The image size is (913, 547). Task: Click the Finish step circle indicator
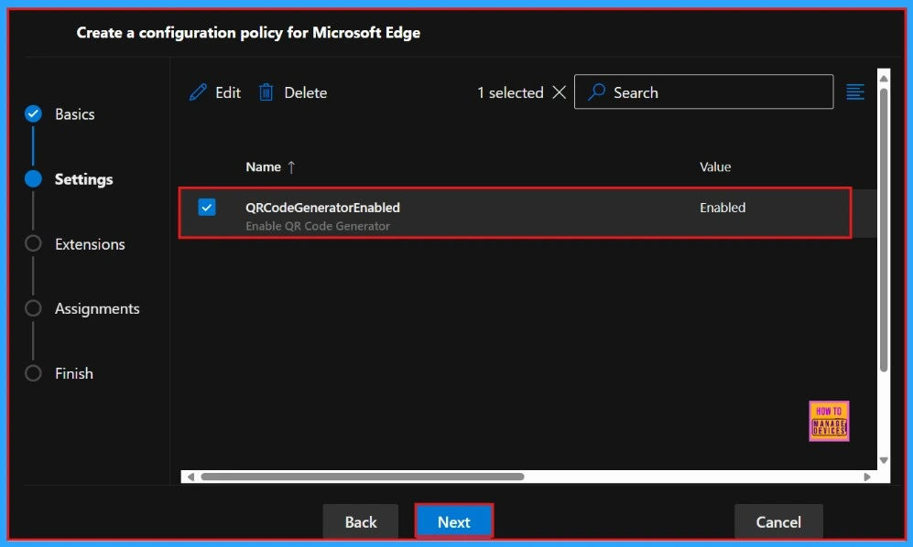pos(33,373)
